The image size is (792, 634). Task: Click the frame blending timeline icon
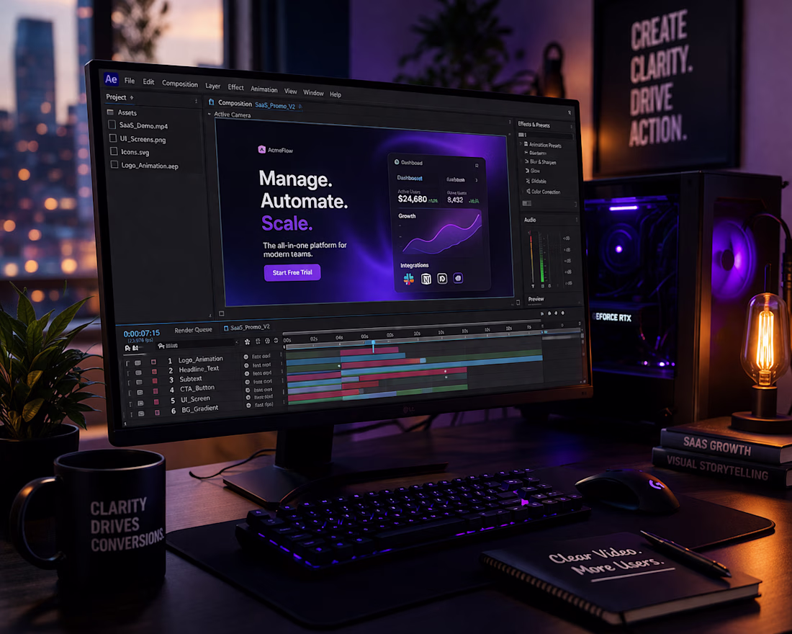click(258, 341)
